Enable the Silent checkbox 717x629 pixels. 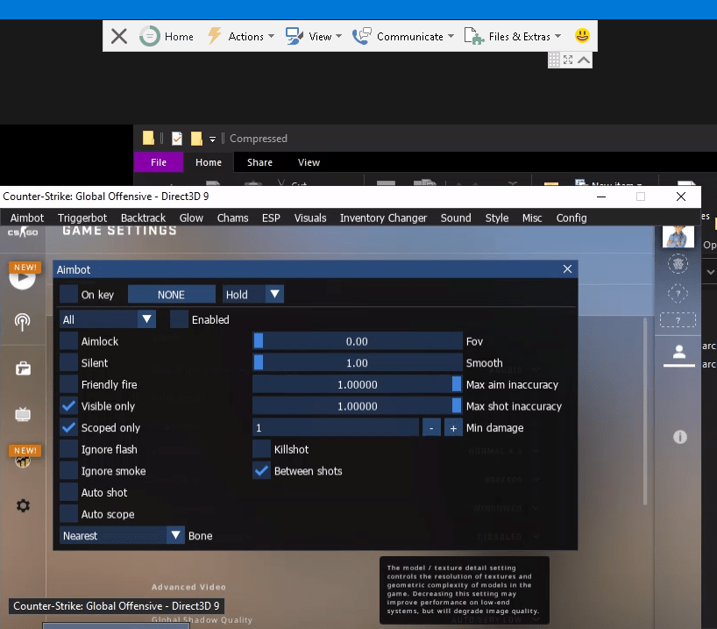click(68, 362)
